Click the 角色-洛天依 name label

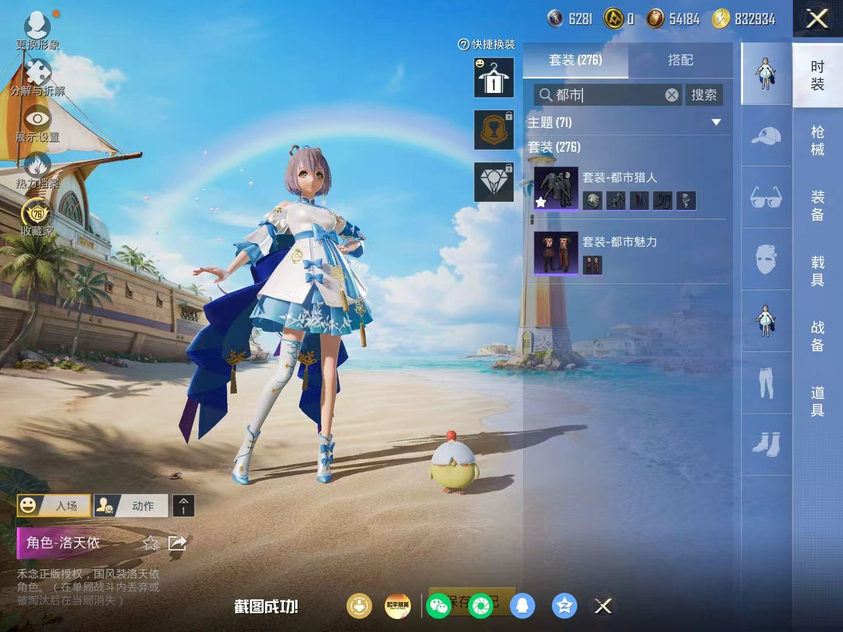(x=63, y=543)
